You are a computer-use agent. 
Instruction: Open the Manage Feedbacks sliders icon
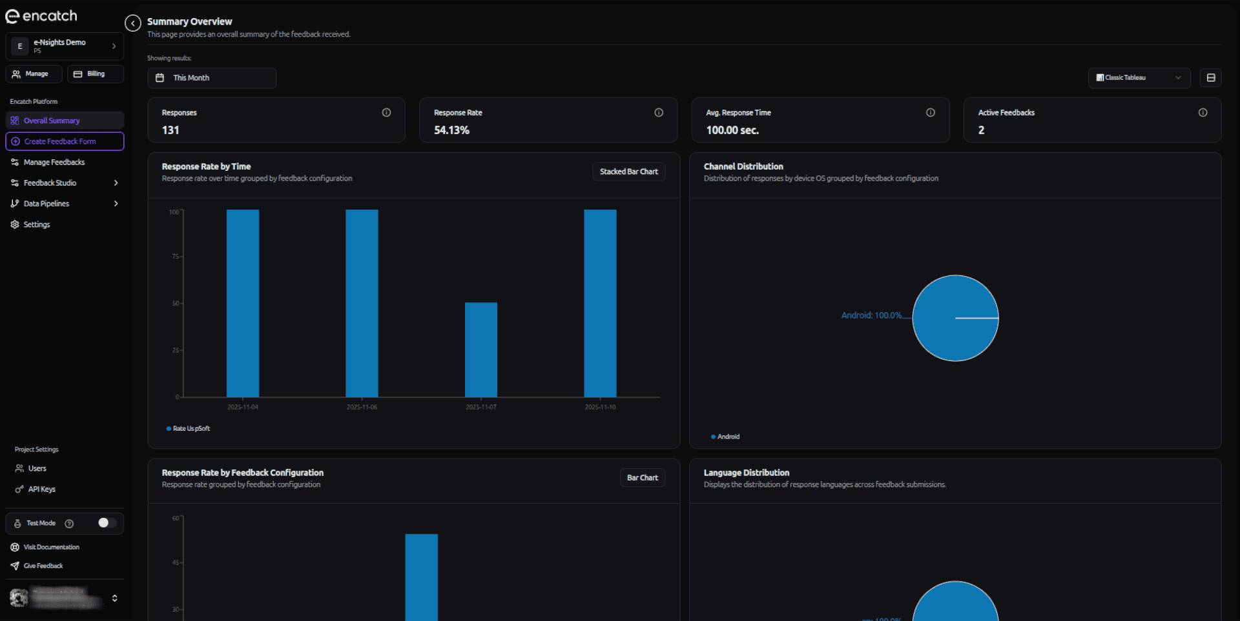[x=15, y=162]
